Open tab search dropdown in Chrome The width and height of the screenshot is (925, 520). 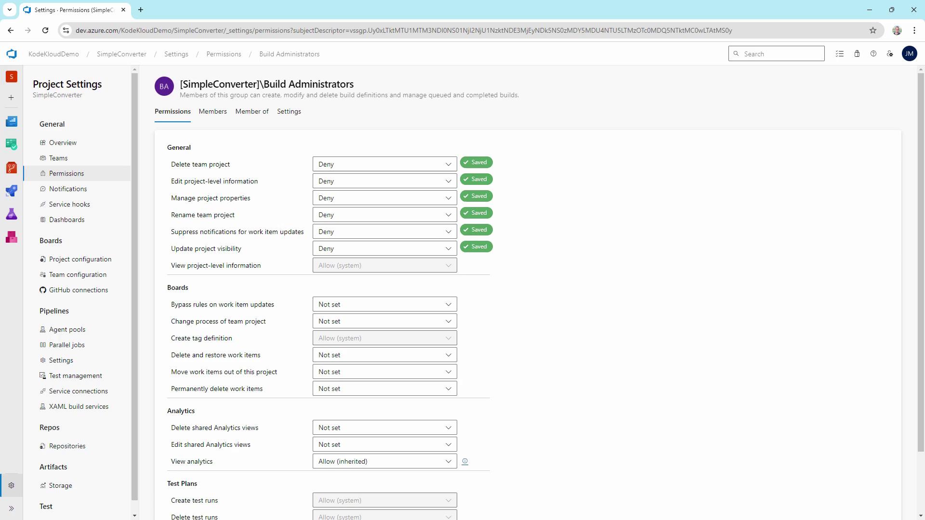click(9, 10)
